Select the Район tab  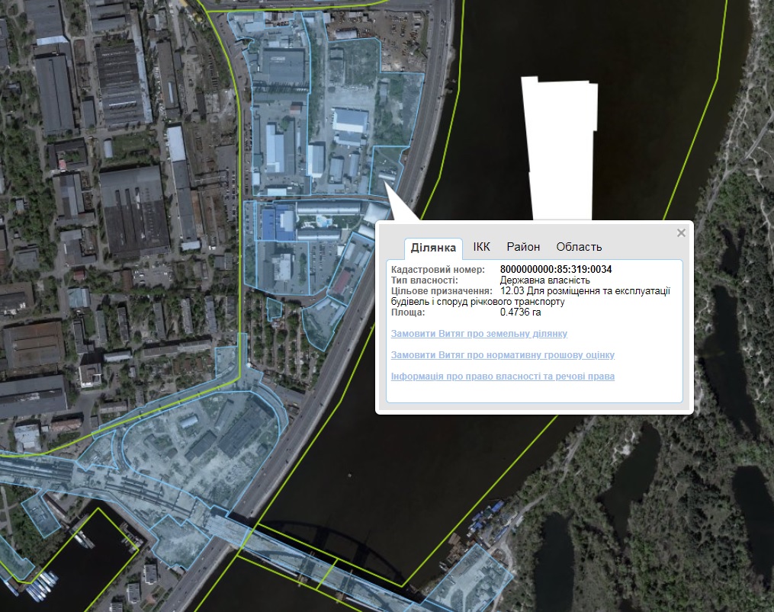523,247
